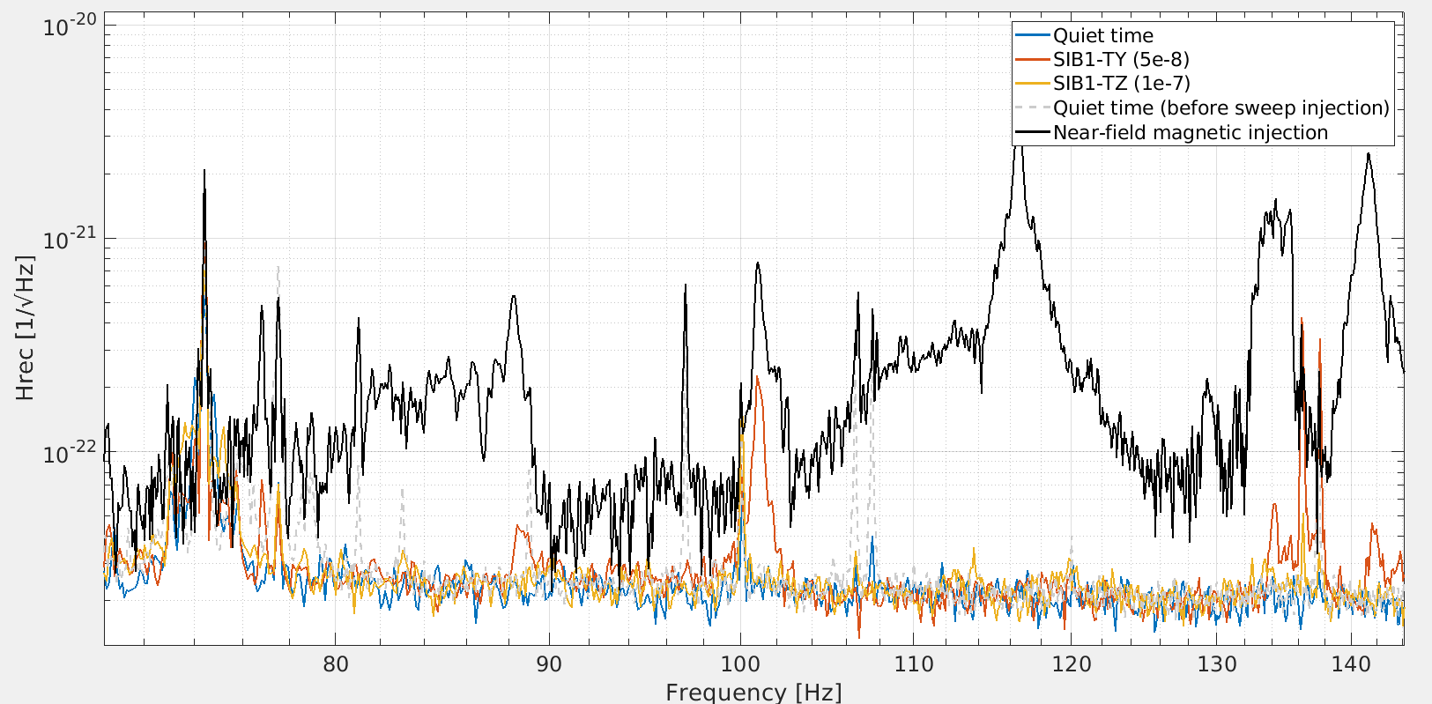Click the 'SIB1-TZ (1e-7)' legend entry
This screenshot has height=704, width=1432.
1121,83
